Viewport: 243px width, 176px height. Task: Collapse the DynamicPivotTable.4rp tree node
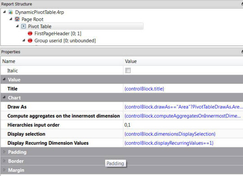pos(4,12)
